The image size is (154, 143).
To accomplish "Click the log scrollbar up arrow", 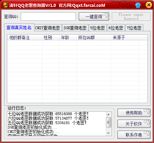I will coord(108,114).
